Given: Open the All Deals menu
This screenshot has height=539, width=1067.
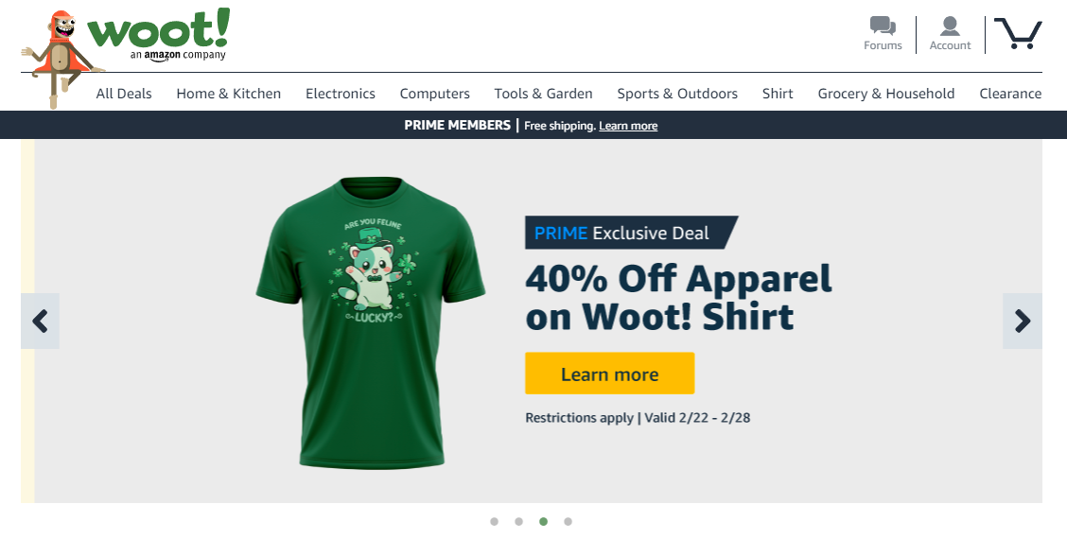Looking at the screenshot, I should (124, 94).
